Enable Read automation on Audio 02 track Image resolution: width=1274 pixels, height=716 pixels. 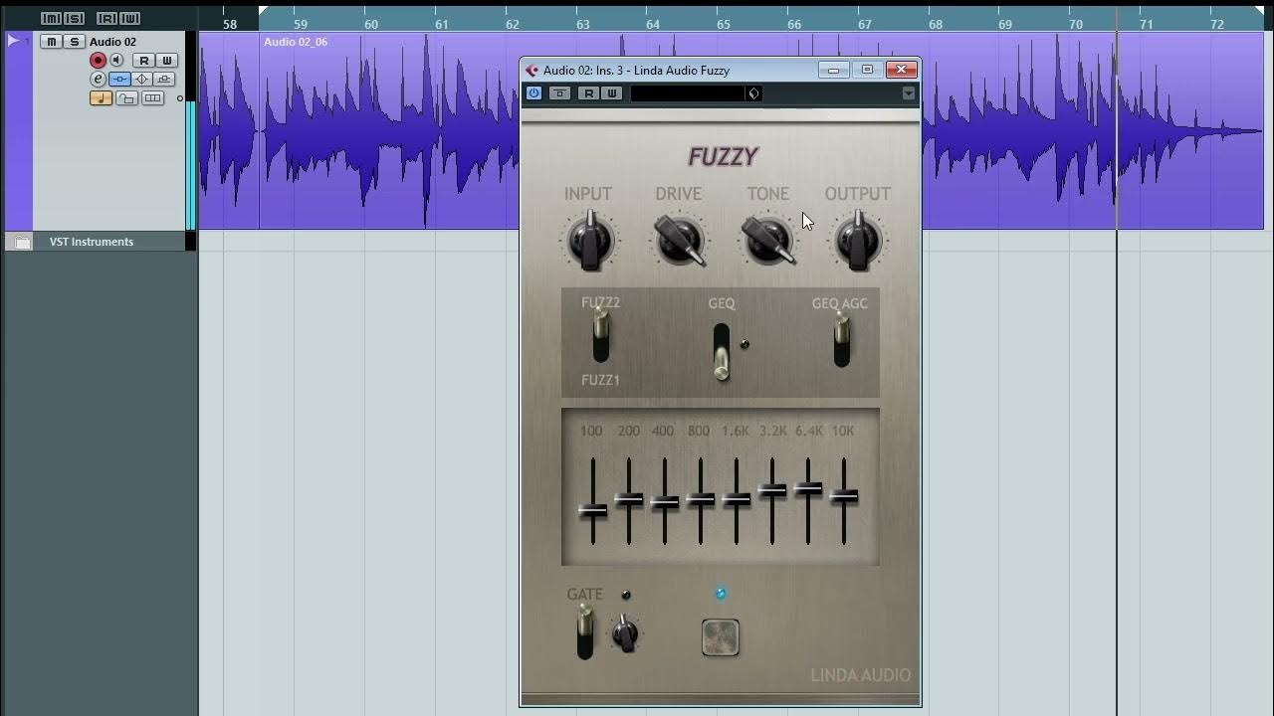click(143, 61)
